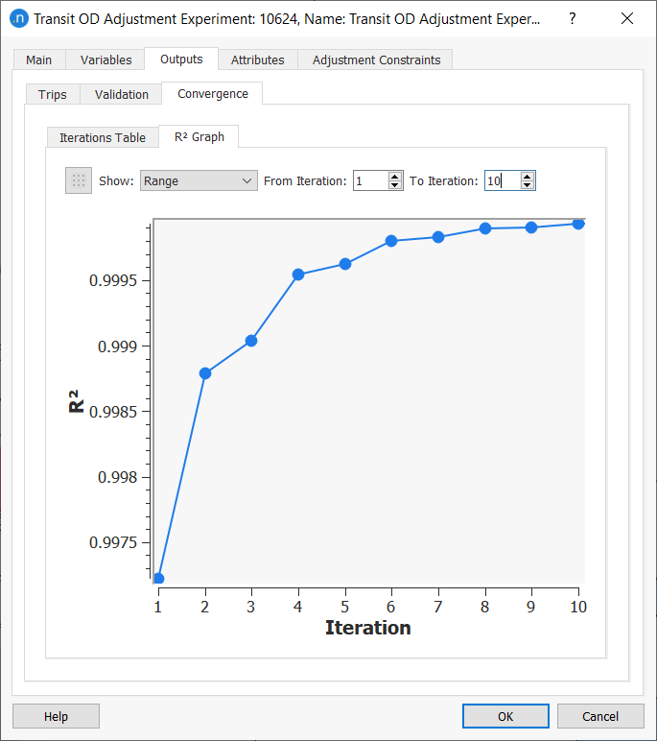Close the Transit OD Adjustment dialog

(627, 19)
